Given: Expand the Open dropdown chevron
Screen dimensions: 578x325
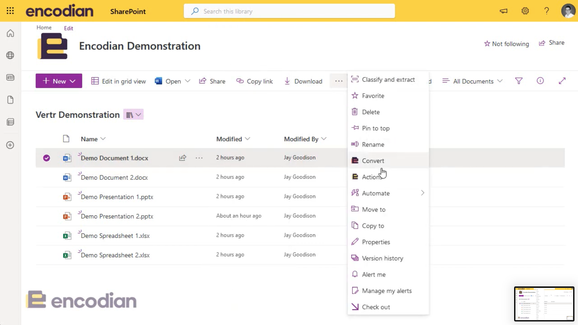Looking at the screenshot, I should pos(188,81).
